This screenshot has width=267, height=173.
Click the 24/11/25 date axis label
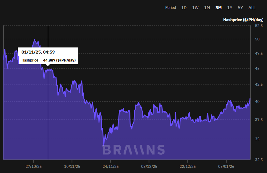pos(110,167)
